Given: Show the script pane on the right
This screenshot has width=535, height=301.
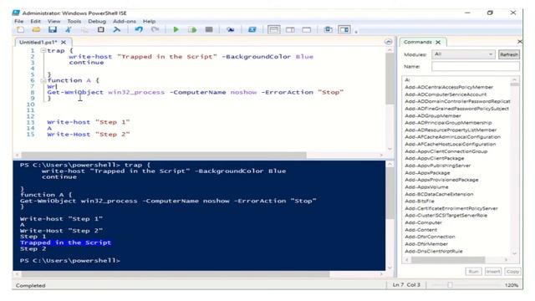Looking at the screenshot, I should (290, 30).
